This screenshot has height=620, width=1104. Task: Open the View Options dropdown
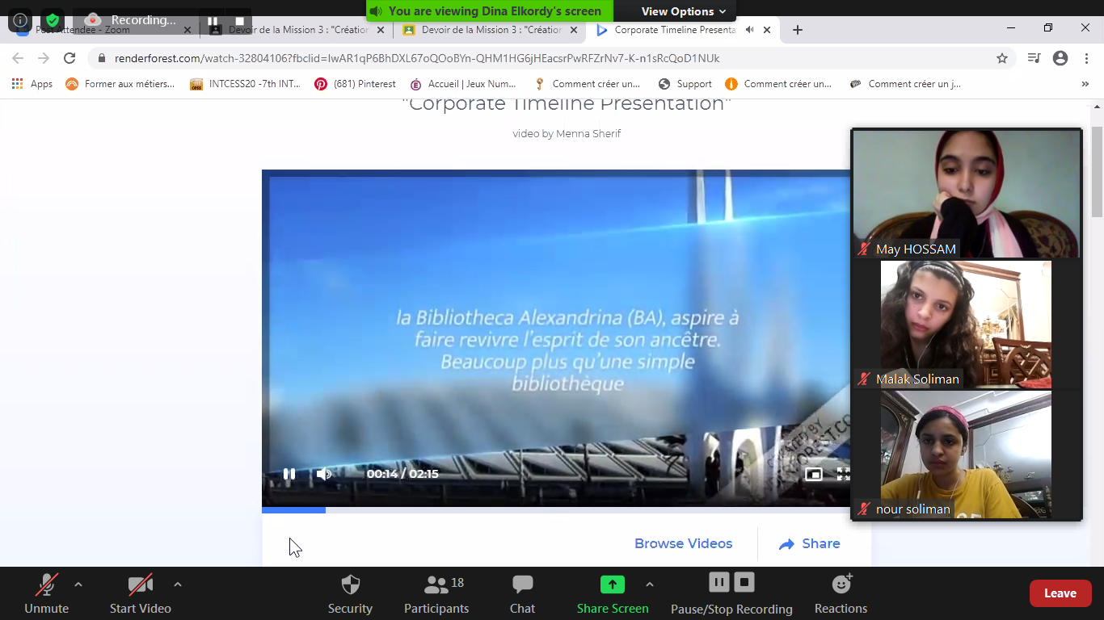(683, 11)
